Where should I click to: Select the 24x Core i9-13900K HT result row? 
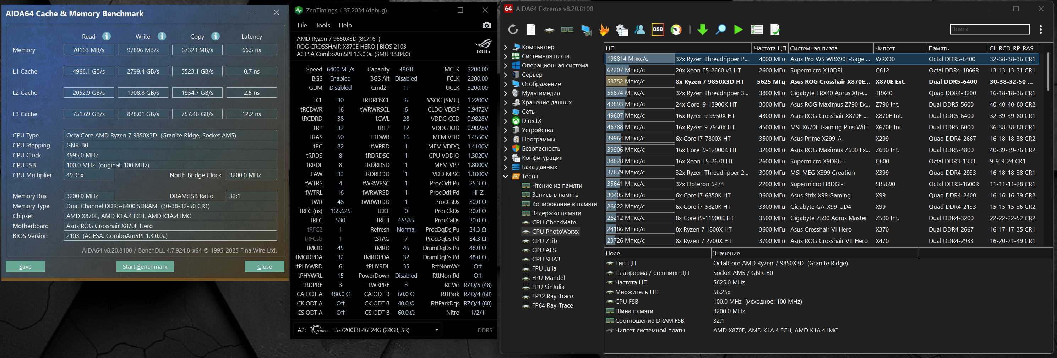822,104
